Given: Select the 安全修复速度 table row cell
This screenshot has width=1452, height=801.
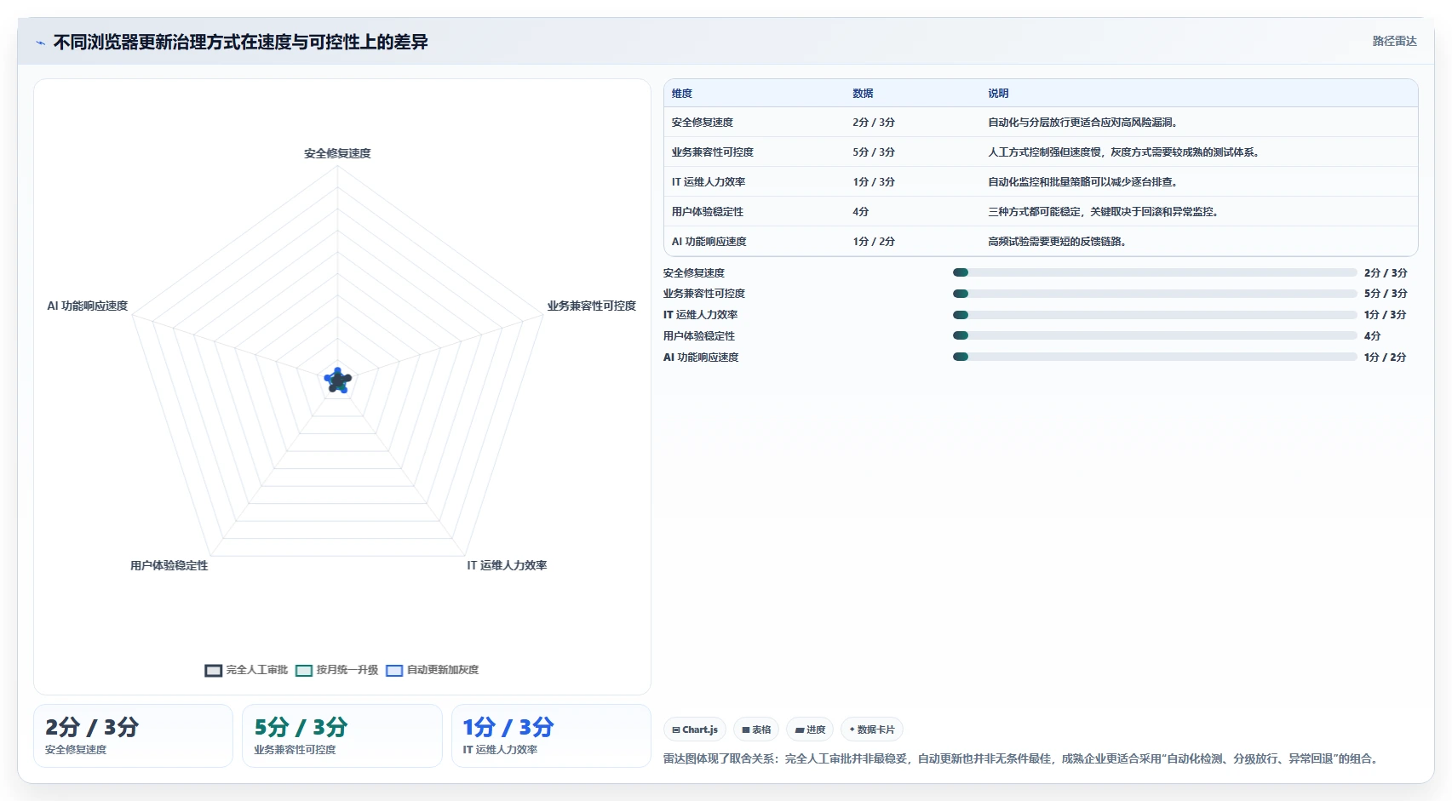Looking at the screenshot, I should (703, 123).
